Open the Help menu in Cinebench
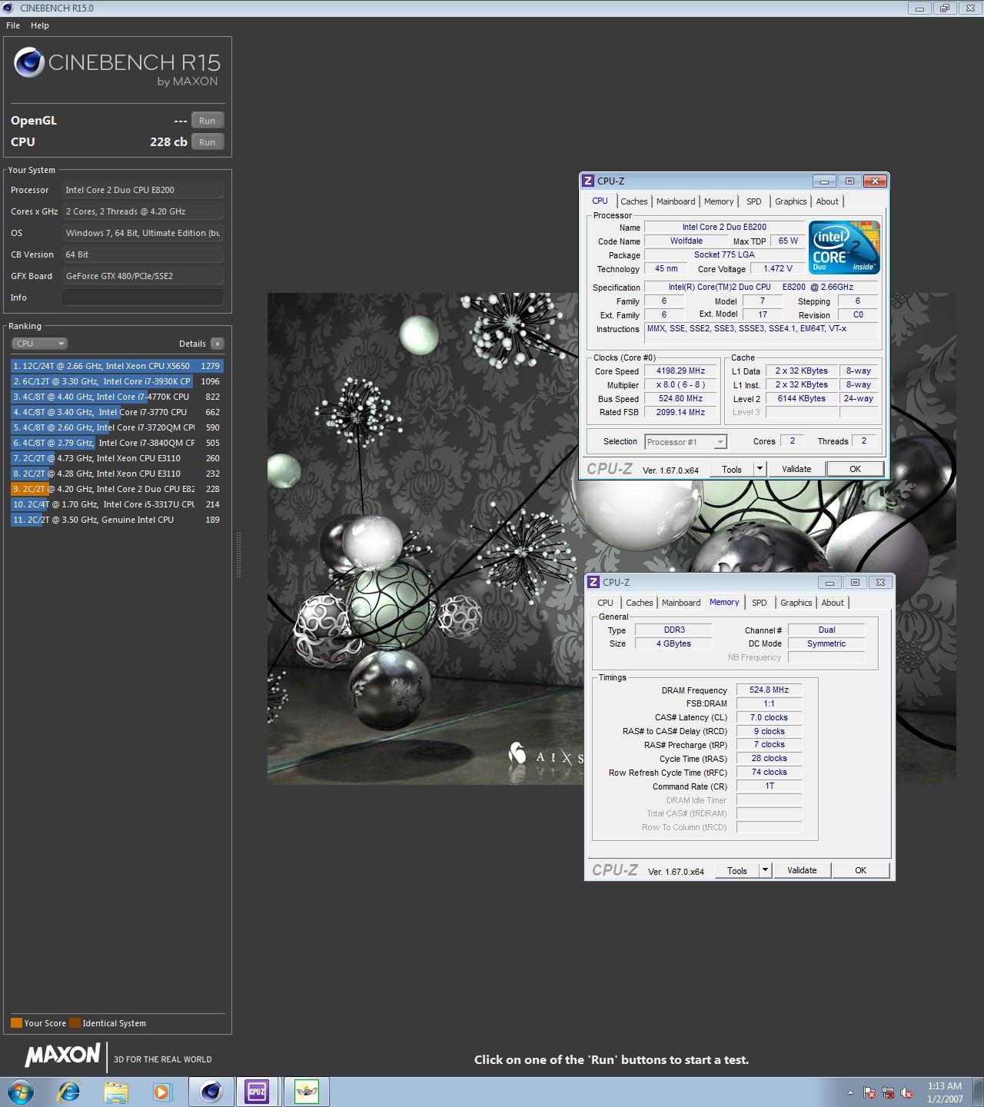Screen dimensions: 984x1107 pyautogui.click(x=40, y=25)
